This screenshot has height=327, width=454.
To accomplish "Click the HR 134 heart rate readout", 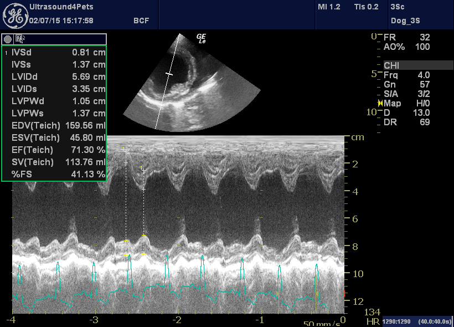I will tap(373, 316).
